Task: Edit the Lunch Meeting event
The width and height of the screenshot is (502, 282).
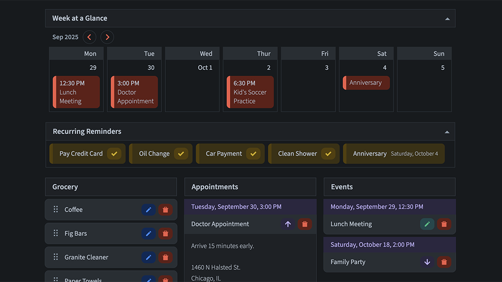Action: click(427, 224)
